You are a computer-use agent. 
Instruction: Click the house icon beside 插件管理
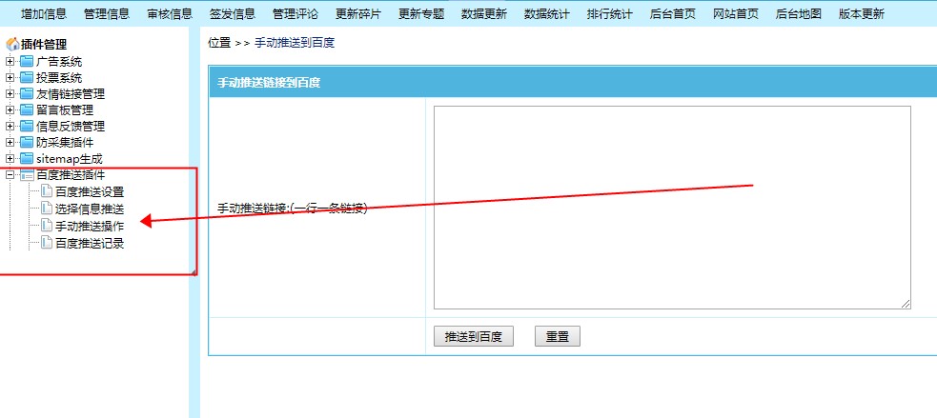click(12, 44)
